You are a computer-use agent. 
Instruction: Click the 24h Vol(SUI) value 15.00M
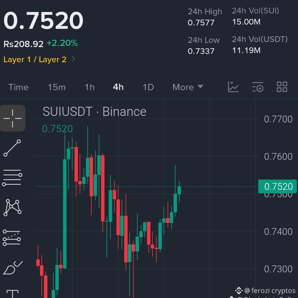click(246, 22)
